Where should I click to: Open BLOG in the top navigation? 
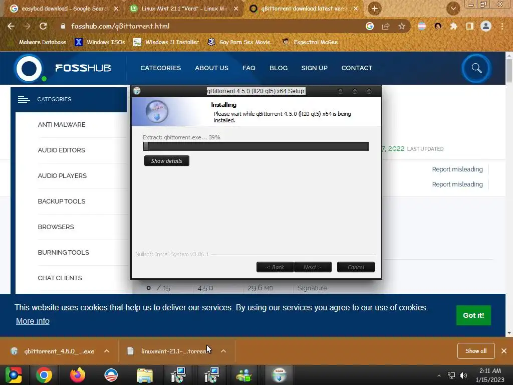(x=279, y=68)
